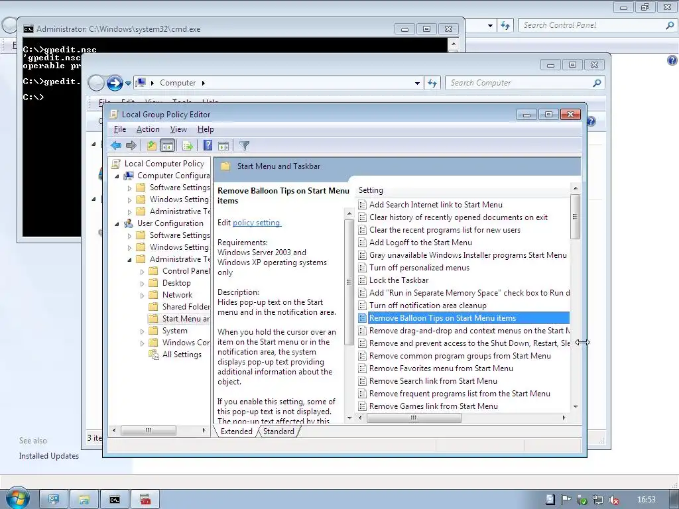Toggle the Show/Hide Console Tree toolbar button
Viewport: 679px width, 509px height.
(167, 145)
